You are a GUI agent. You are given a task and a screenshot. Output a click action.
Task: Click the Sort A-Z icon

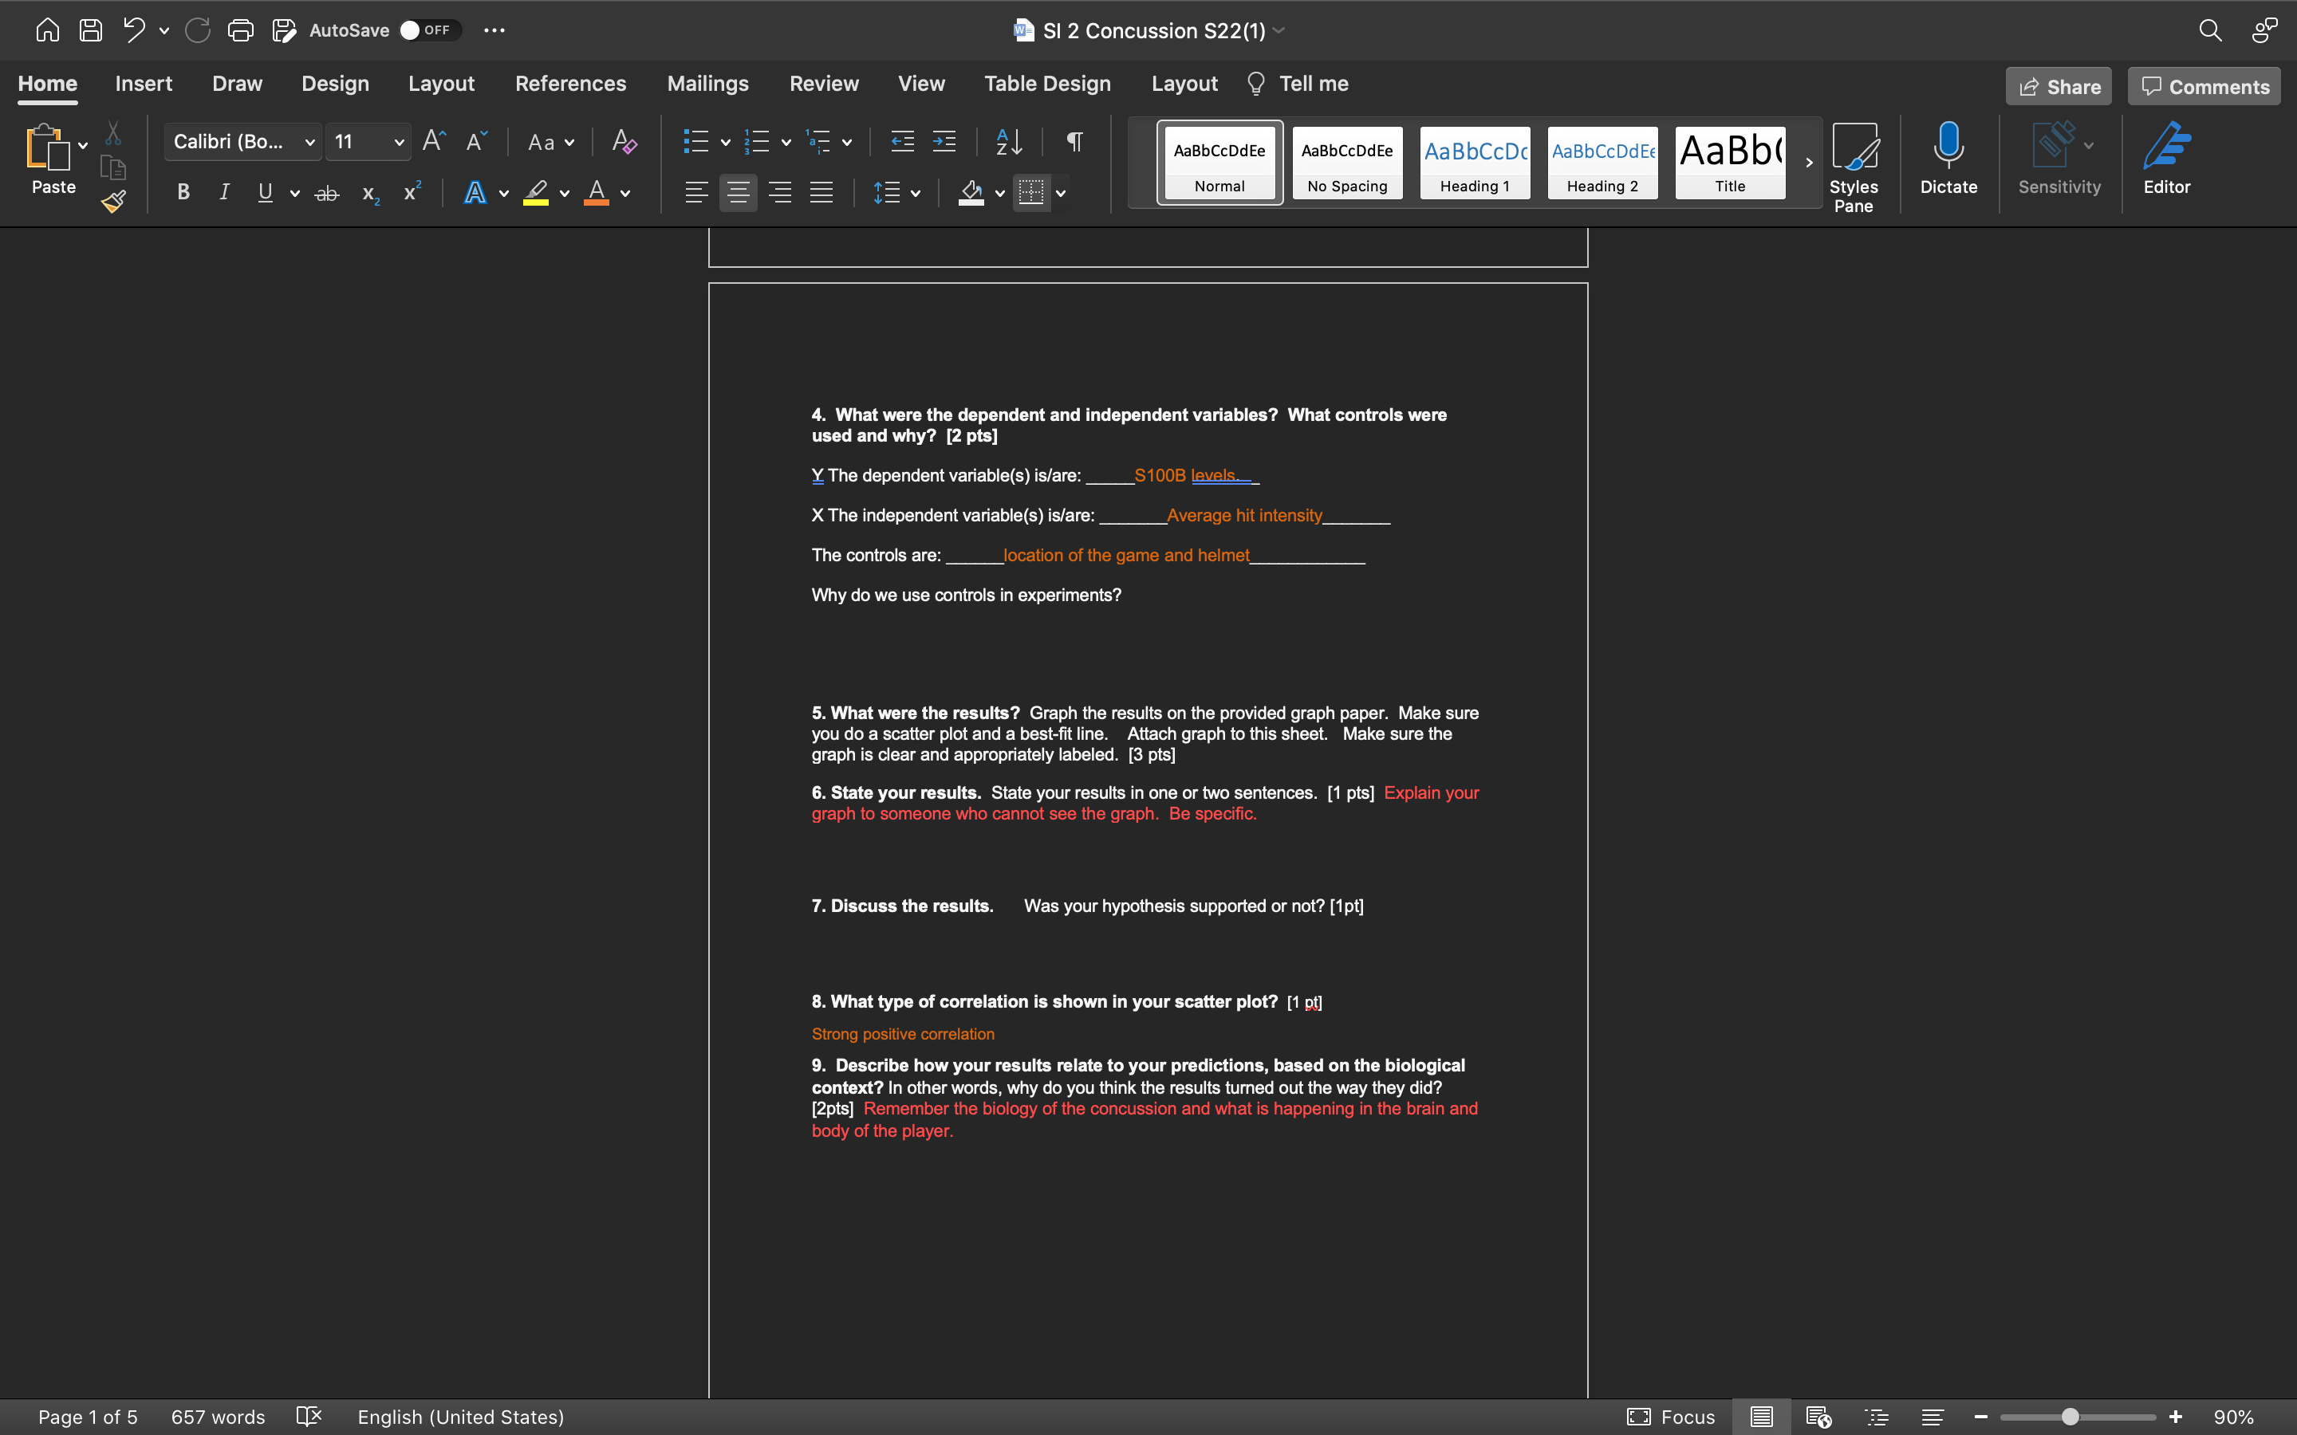click(1009, 143)
